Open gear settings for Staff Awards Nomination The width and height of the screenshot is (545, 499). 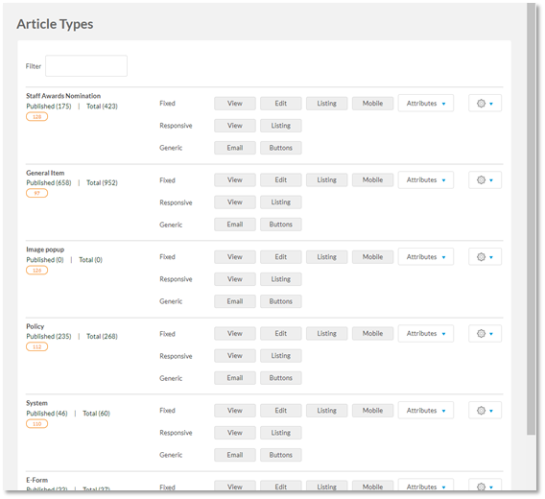[x=485, y=104]
